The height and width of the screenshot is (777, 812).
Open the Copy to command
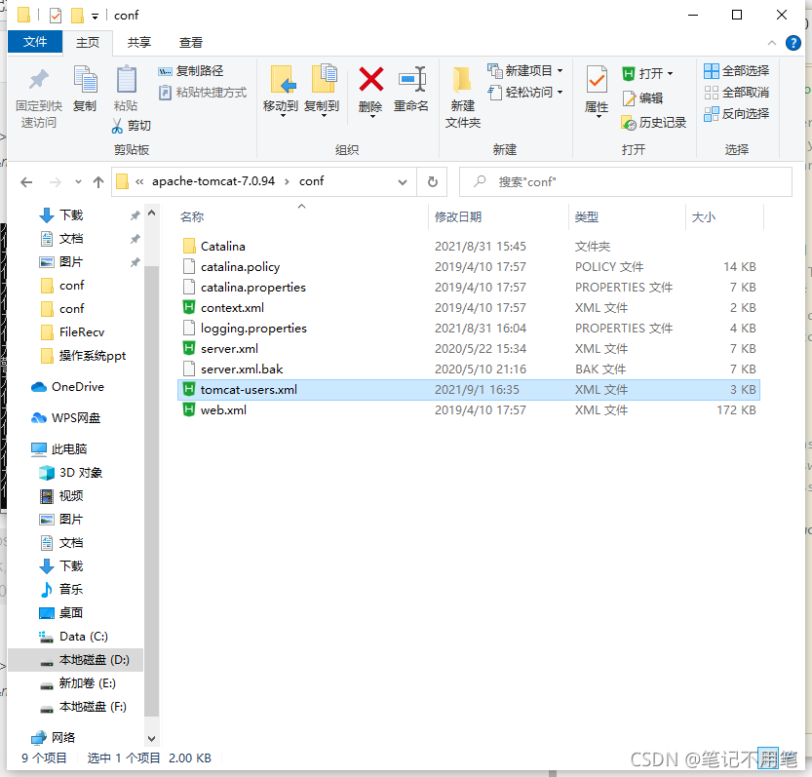point(322,91)
